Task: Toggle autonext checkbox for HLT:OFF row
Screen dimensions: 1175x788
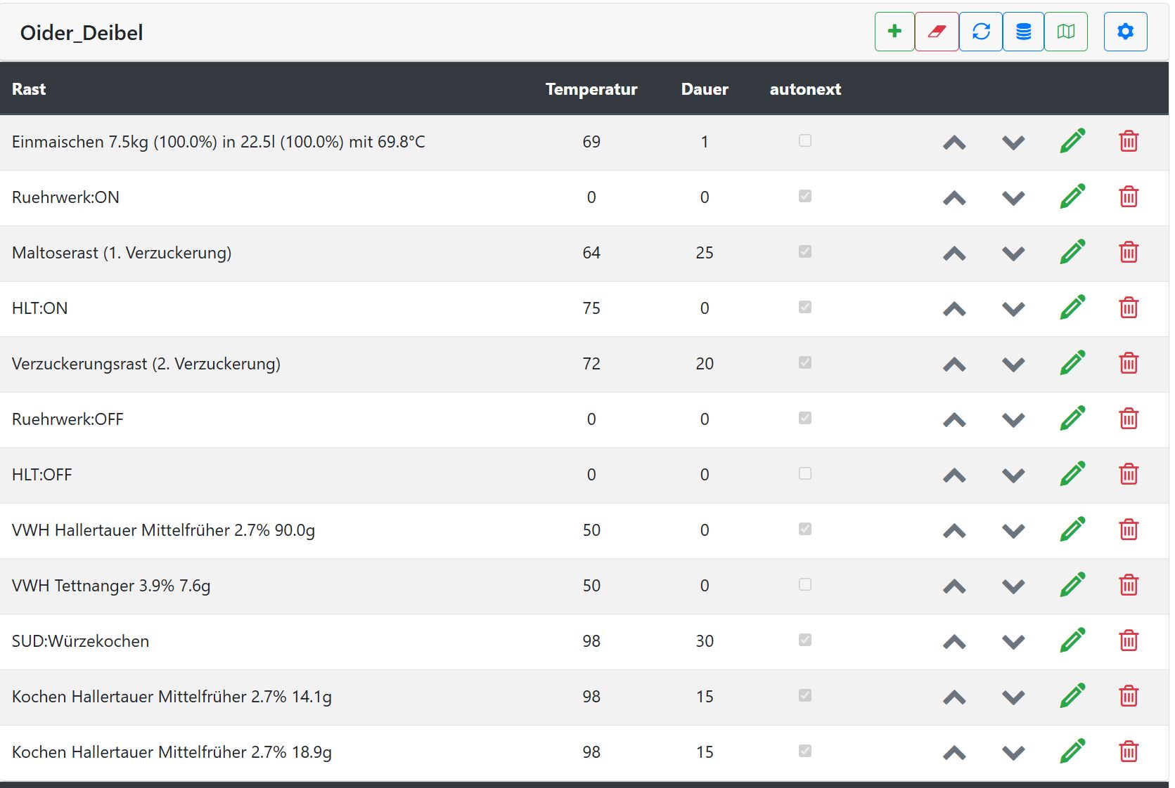Action: click(x=805, y=474)
